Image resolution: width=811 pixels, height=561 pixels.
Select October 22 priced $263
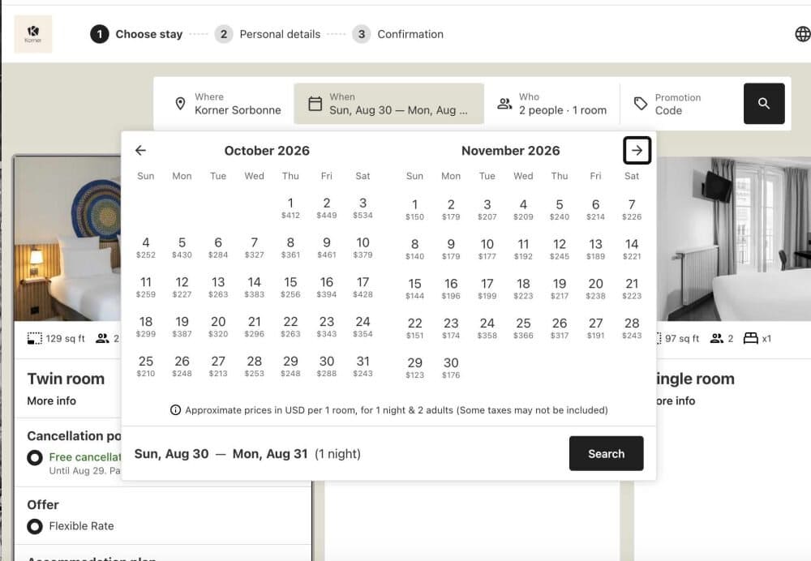click(290, 327)
